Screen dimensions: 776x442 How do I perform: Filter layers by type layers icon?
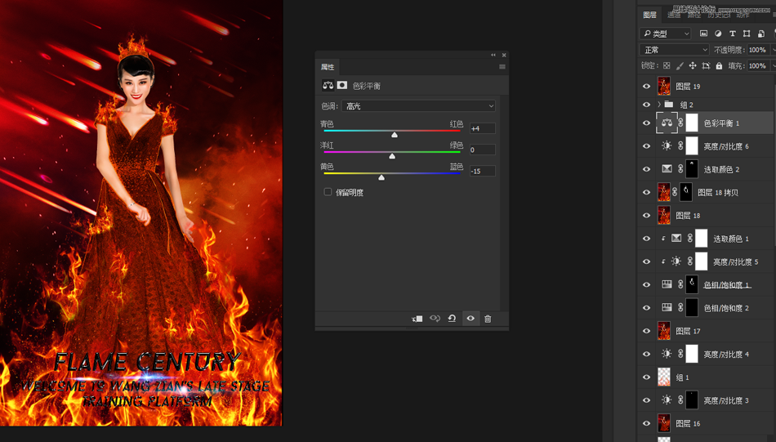tap(733, 33)
